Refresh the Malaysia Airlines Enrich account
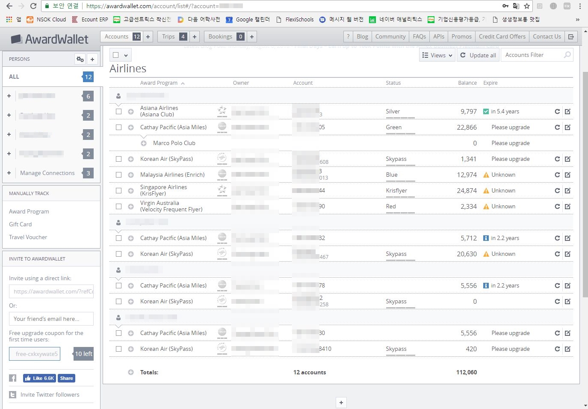 click(557, 175)
